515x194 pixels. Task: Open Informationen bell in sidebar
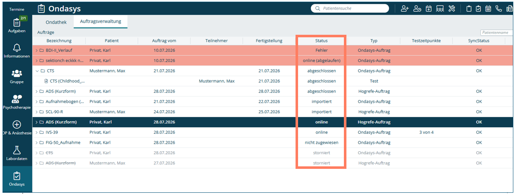pyautogui.click(x=17, y=50)
